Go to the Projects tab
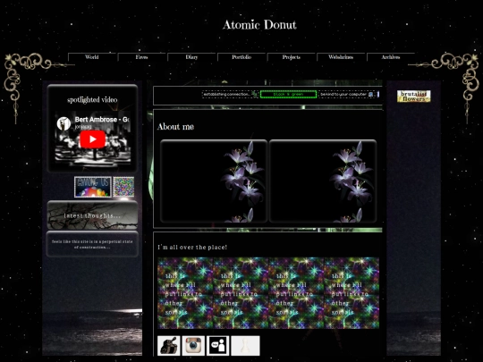The image size is (483, 362). click(x=291, y=57)
